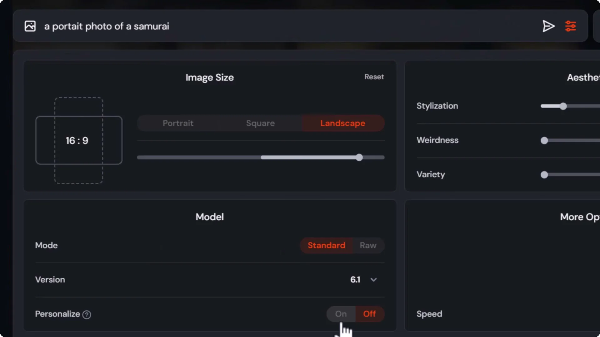Image resolution: width=600 pixels, height=337 pixels.
Task: Click the image upload icon in the prompt bar
Action: point(30,26)
